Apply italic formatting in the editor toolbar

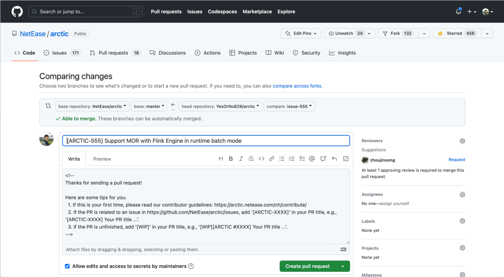pyautogui.click(x=241, y=159)
